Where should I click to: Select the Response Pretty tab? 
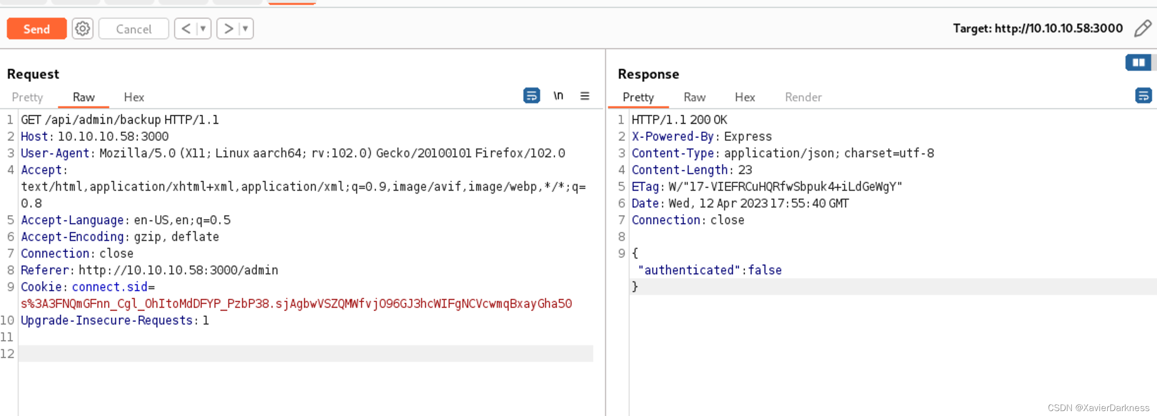pos(639,97)
